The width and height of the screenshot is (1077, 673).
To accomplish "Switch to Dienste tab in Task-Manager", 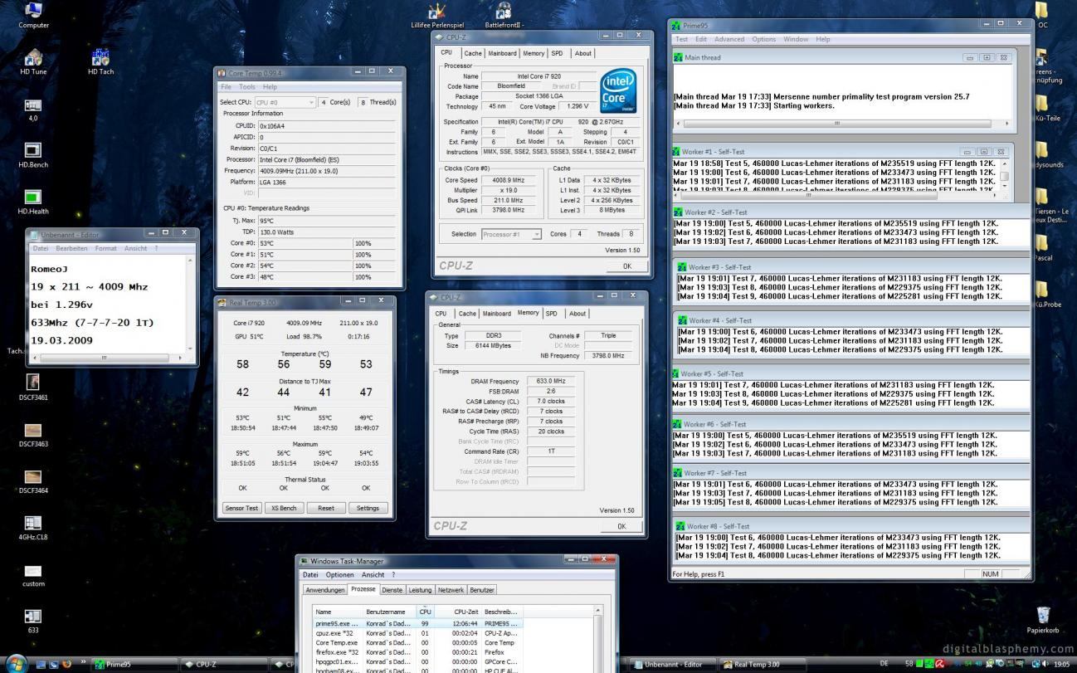I will tap(392, 590).
